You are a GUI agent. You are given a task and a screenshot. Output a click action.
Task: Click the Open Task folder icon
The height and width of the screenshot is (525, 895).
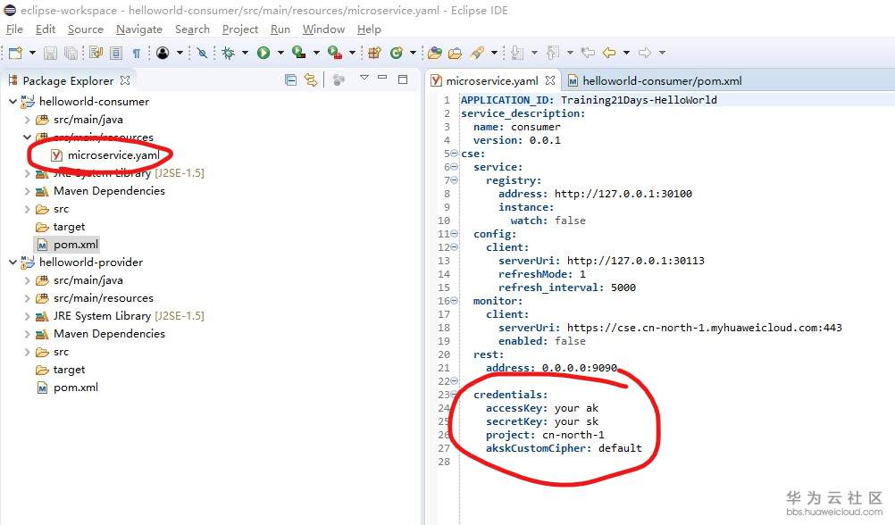[455, 53]
